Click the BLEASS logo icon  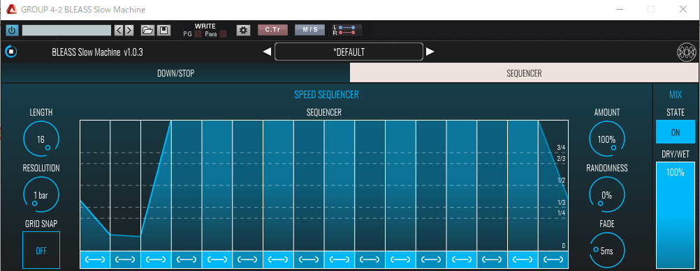(x=687, y=52)
